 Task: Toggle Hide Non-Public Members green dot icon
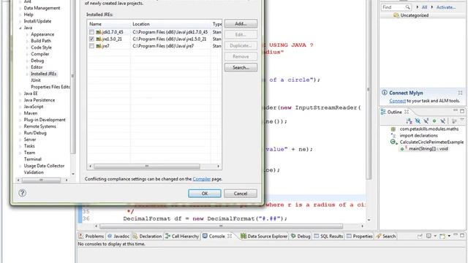(x=434, y=121)
